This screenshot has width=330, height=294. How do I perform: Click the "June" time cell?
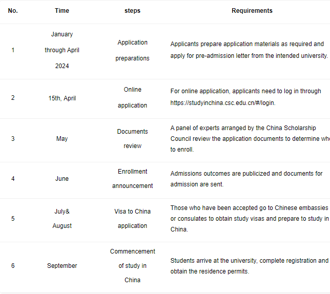click(x=62, y=179)
